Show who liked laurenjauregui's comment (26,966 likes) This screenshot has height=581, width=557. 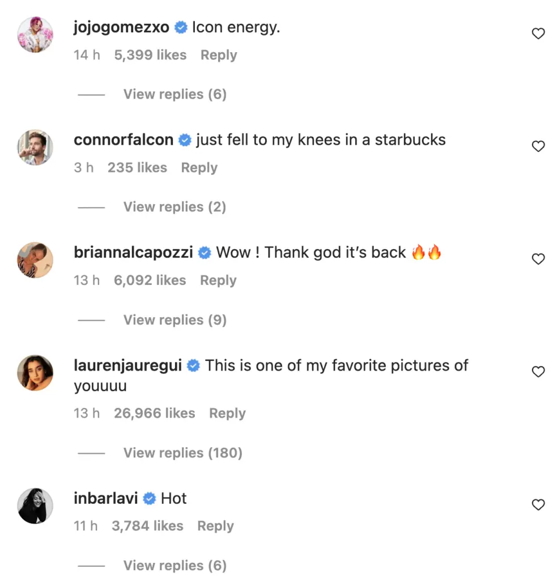pyautogui.click(x=154, y=414)
